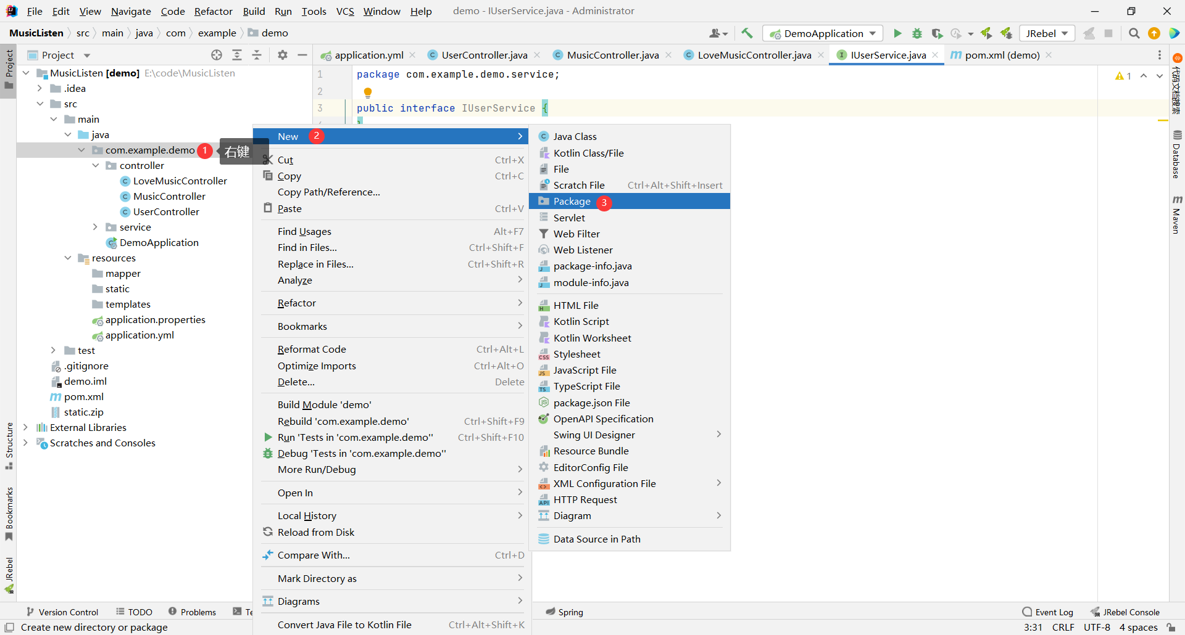The image size is (1185, 635).
Task: Expand the .idea folder in project tree
Action: (40, 88)
